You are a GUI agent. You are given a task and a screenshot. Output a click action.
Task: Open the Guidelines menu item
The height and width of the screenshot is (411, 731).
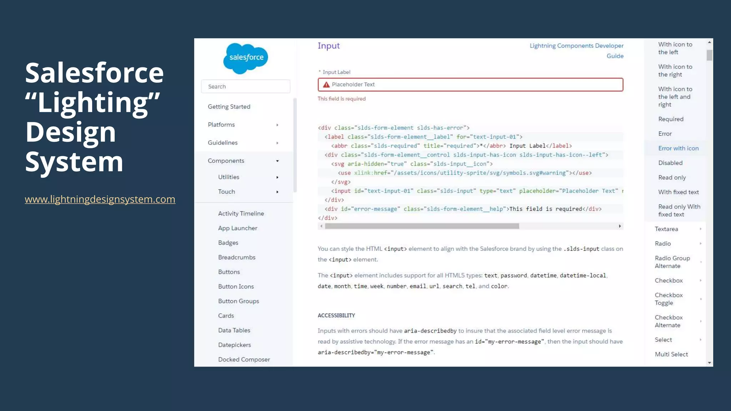click(x=223, y=143)
